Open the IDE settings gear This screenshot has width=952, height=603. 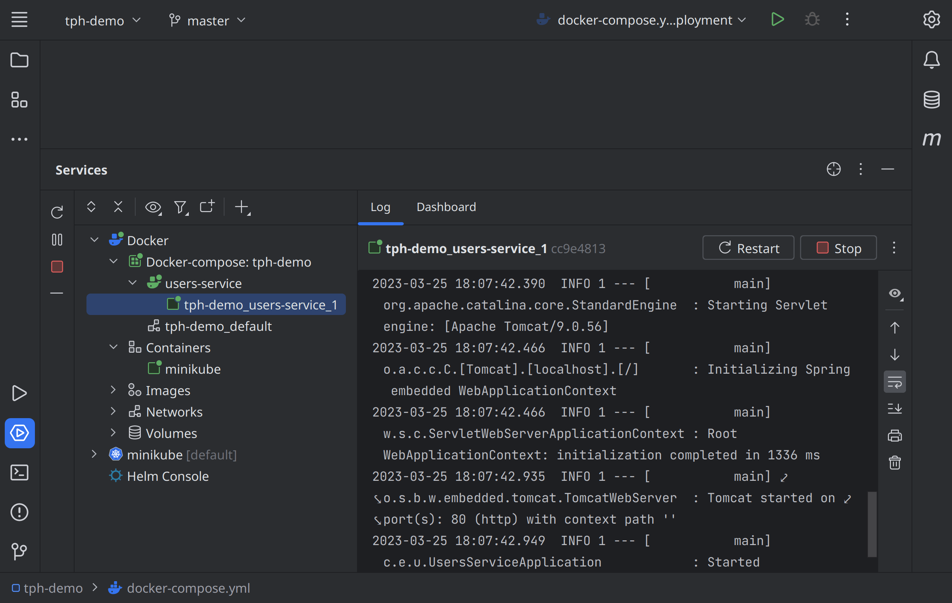click(931, 19)
